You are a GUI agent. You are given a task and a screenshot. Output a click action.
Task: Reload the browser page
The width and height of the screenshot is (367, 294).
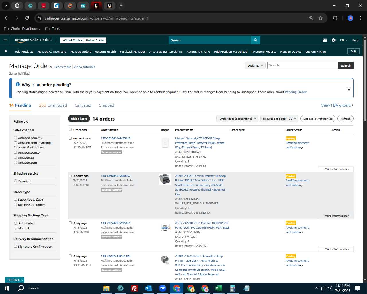[27, 18]
